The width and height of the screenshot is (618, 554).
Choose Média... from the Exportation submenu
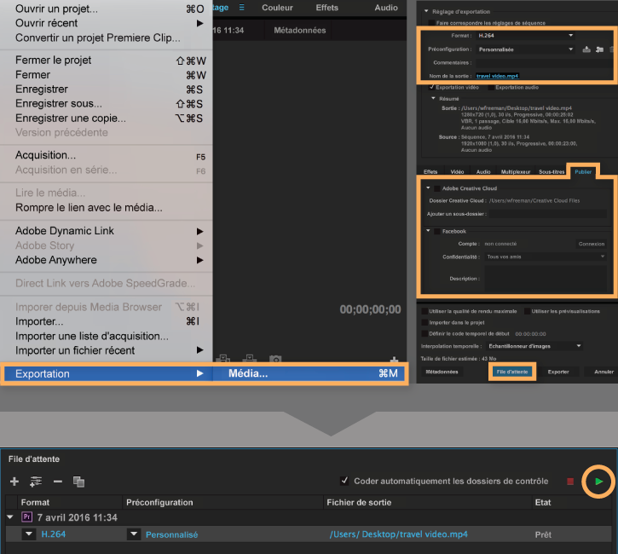(309, 373)
